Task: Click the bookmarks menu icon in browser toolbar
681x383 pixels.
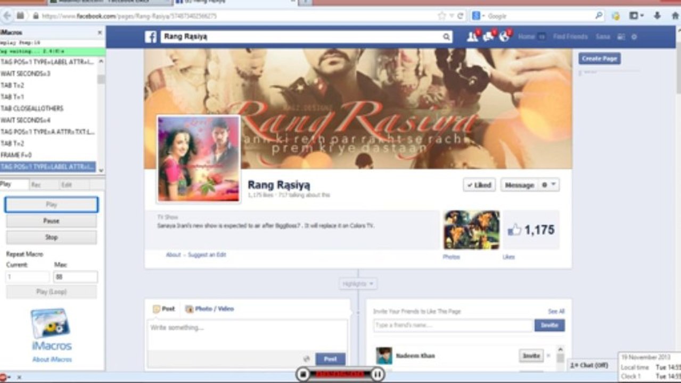Action: click(x=634, y=16)
